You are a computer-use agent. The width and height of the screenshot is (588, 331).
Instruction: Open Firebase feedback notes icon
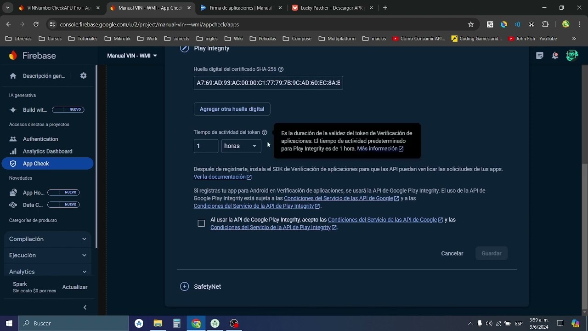click(540, 56)
